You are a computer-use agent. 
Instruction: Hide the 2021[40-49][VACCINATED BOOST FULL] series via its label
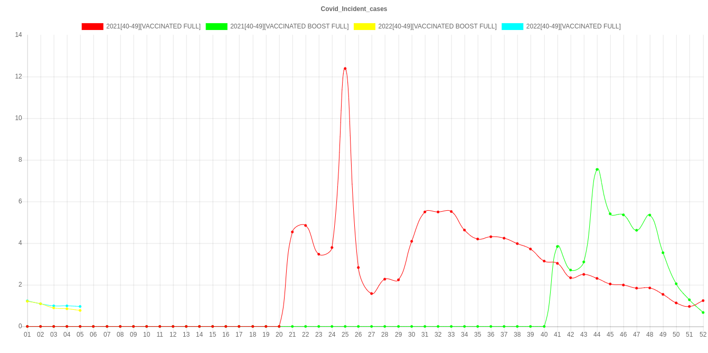point(289,26)
